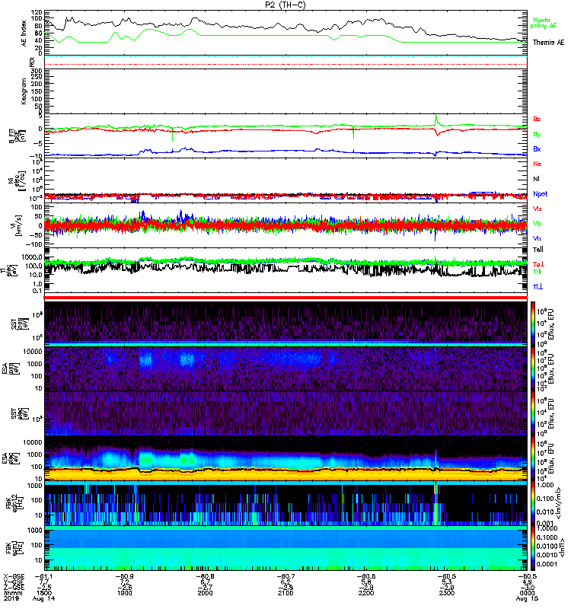Select the red Vix velocity legend entry
571x609 pixels.
tap(538, 209)
